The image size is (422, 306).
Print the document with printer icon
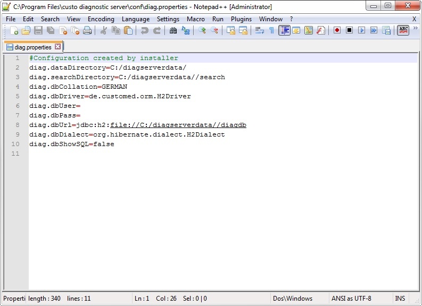coord(87,30)
